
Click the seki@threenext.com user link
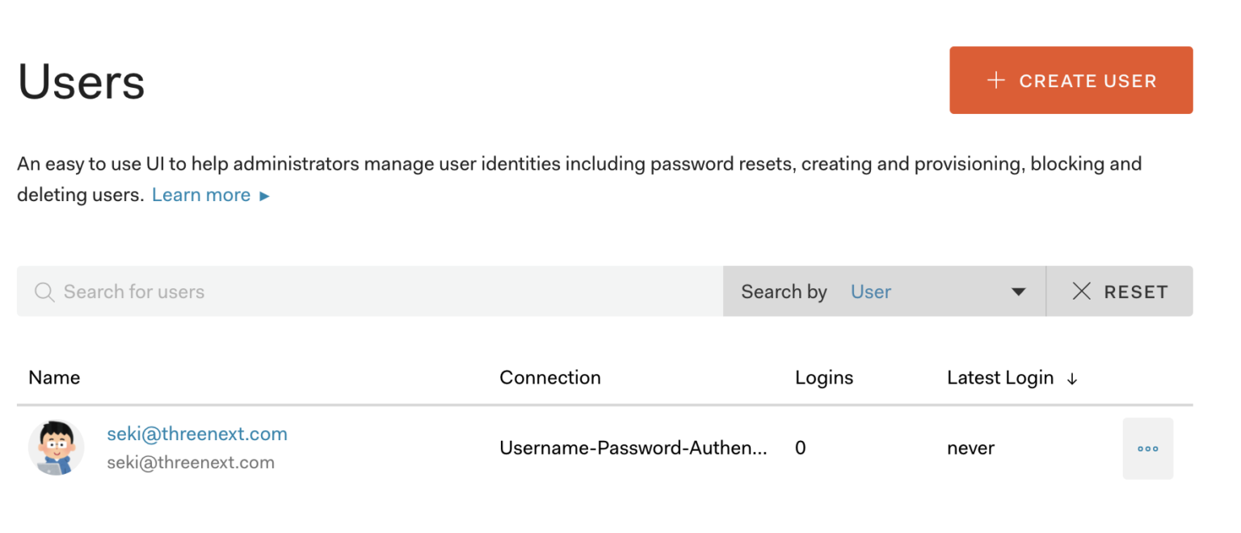[197, 434]
